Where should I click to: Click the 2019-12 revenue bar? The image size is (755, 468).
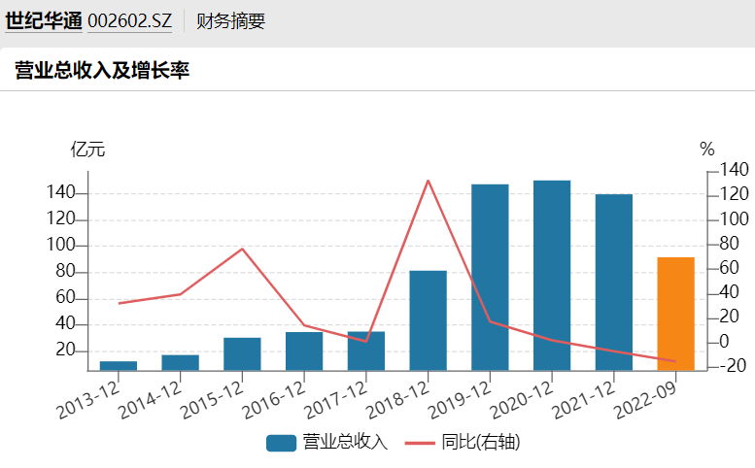tap(490, 278)
